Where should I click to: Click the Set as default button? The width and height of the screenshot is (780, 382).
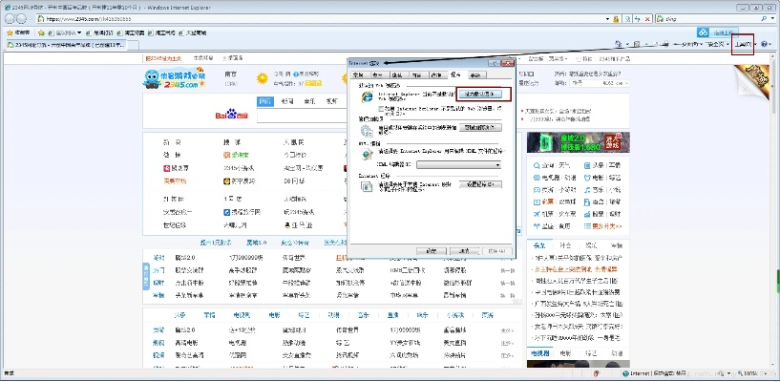[x=482, y=95]
